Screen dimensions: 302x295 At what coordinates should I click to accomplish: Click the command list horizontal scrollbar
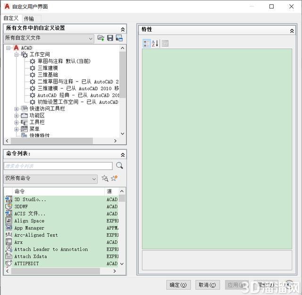pos(56,271)
